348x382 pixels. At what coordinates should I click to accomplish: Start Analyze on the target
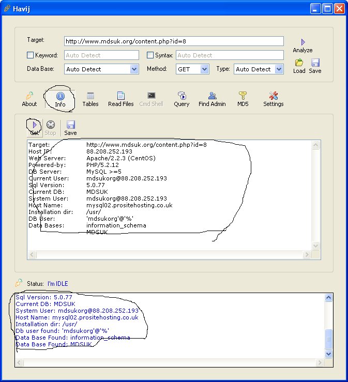[x=302, y=46]
